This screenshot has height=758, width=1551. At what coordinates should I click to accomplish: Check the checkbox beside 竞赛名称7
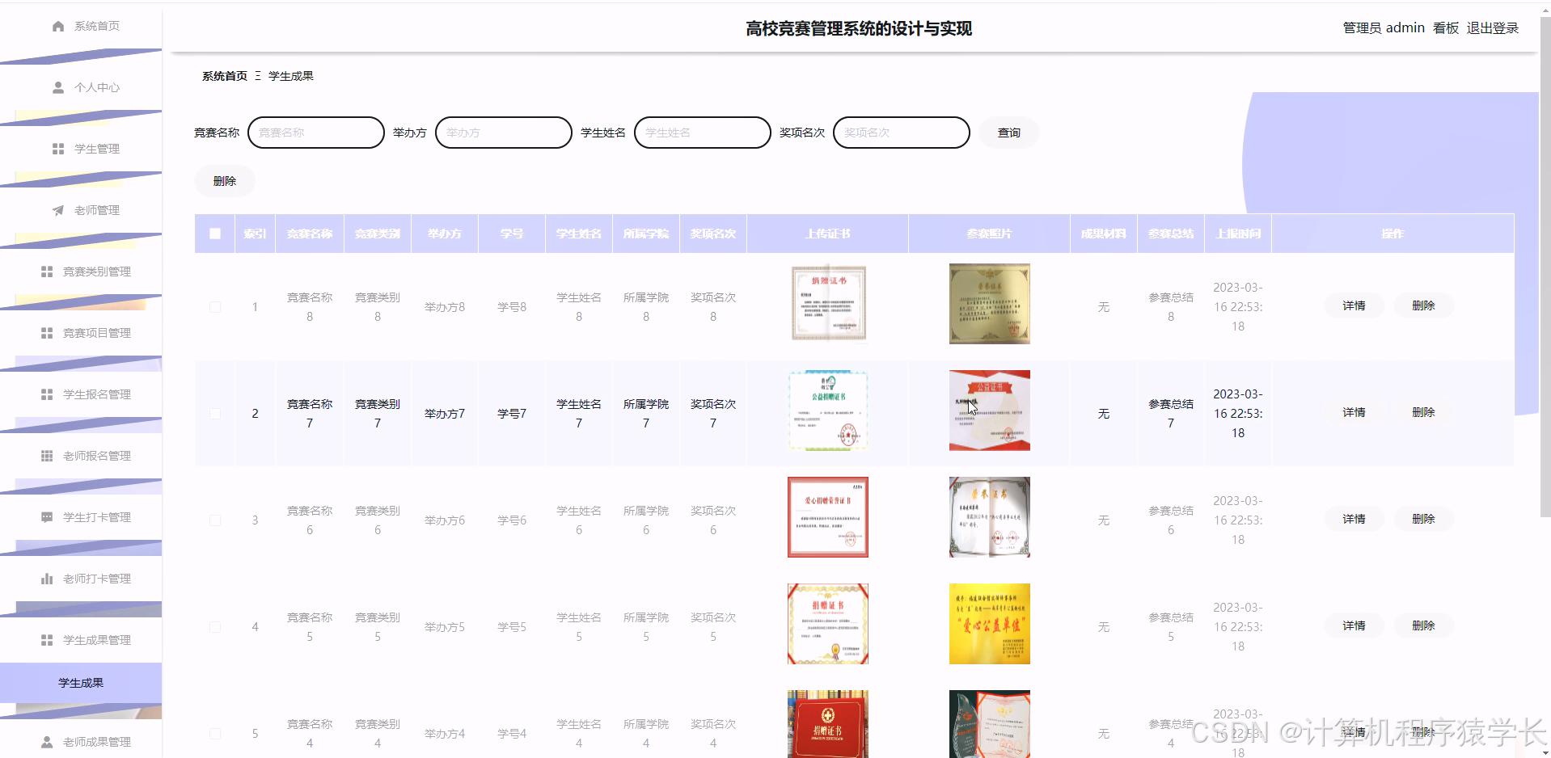[x=214, y=413]
